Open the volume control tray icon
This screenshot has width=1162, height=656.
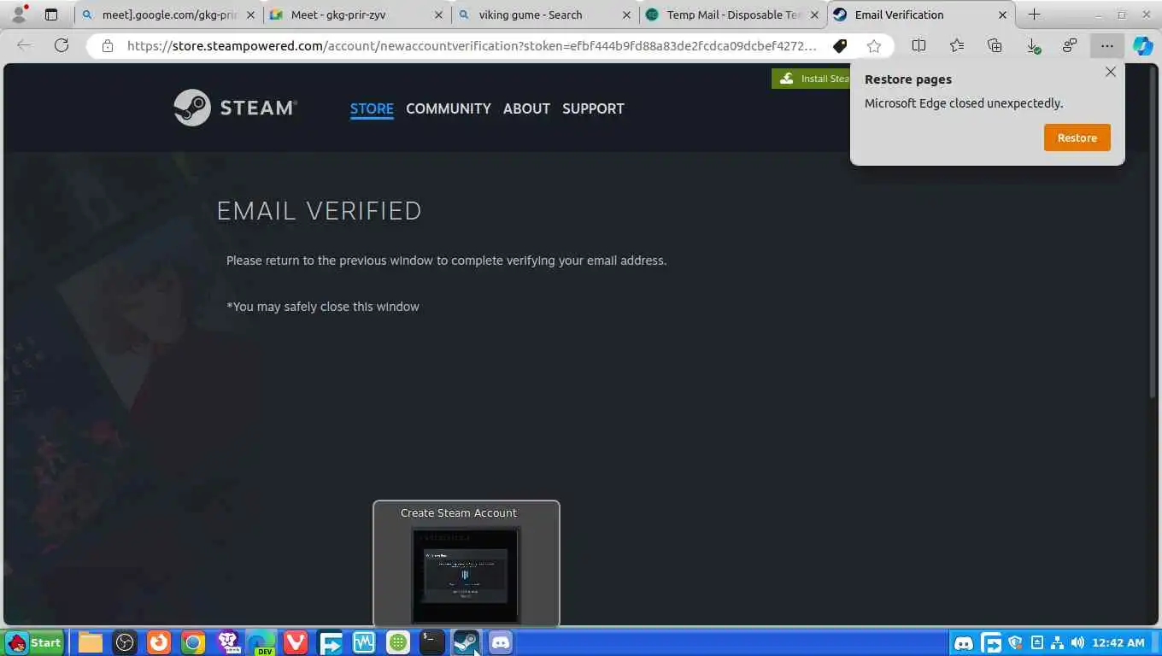[1077, 643]
